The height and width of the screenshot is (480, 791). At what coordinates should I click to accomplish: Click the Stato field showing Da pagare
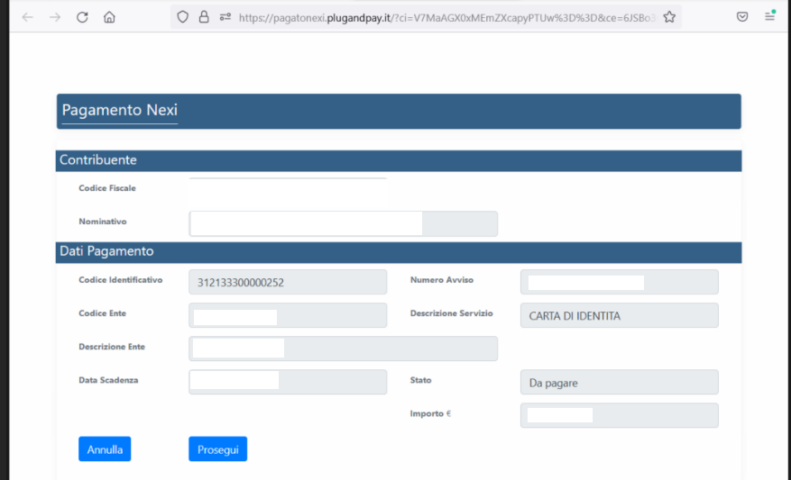(x=619, y=382)
